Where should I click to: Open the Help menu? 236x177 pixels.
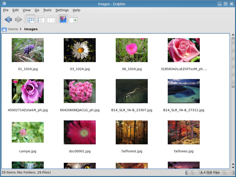pos(76,10)
